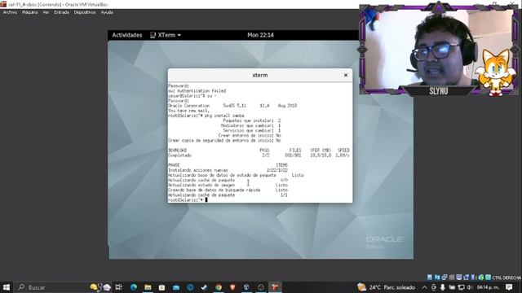Click the 'Instalando acciones nuevas' line
The width and height of the screenshot is (522, 293).
(x=198, y=170)
